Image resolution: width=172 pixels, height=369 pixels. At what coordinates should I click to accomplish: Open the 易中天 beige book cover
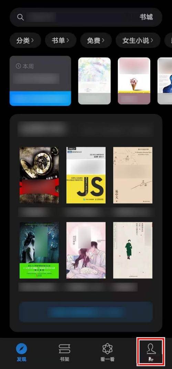(133, 175)
